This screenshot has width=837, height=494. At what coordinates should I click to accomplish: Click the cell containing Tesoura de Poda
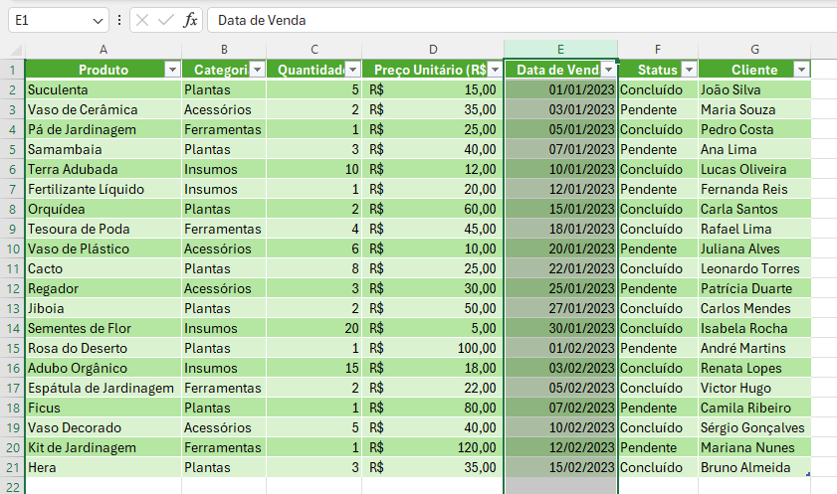pos(104,230)
